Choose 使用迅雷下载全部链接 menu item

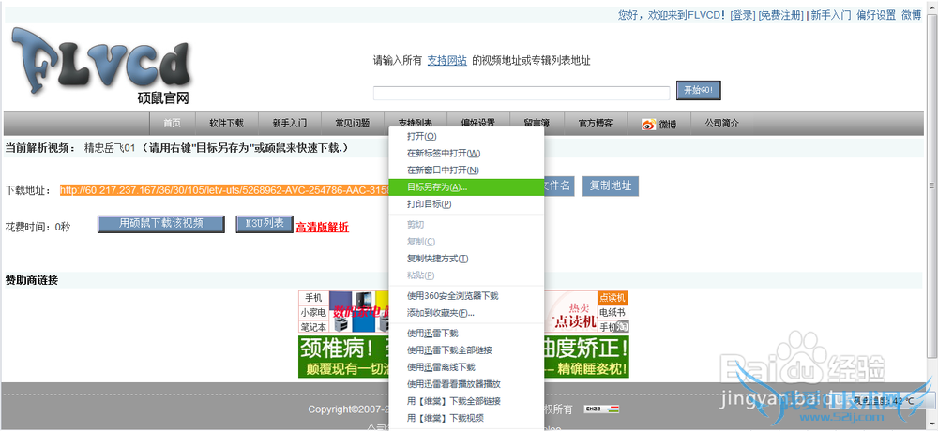466,349
